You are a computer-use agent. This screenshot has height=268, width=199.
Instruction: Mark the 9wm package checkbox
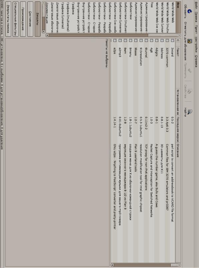pos(125,41)
